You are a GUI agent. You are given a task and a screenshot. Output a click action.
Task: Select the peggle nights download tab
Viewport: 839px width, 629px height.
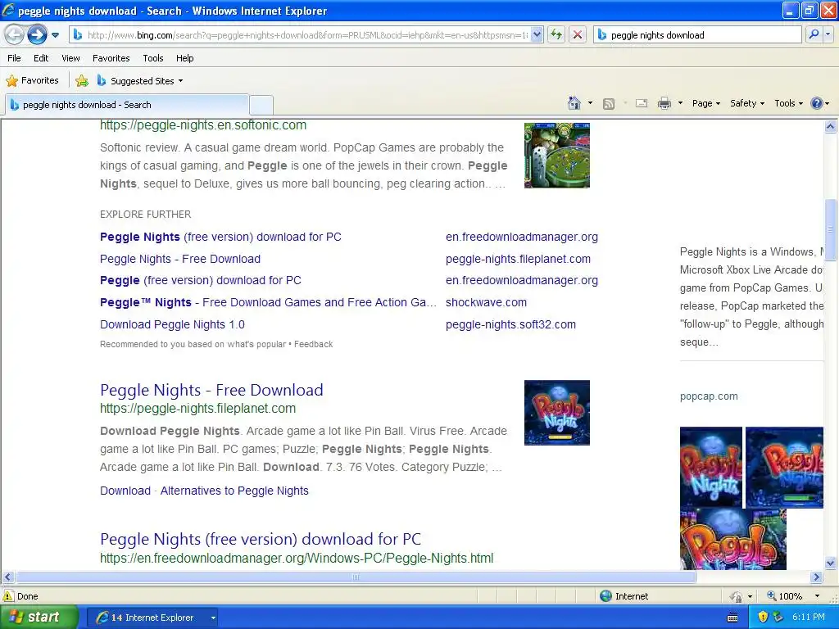click(x=127, y=105)
